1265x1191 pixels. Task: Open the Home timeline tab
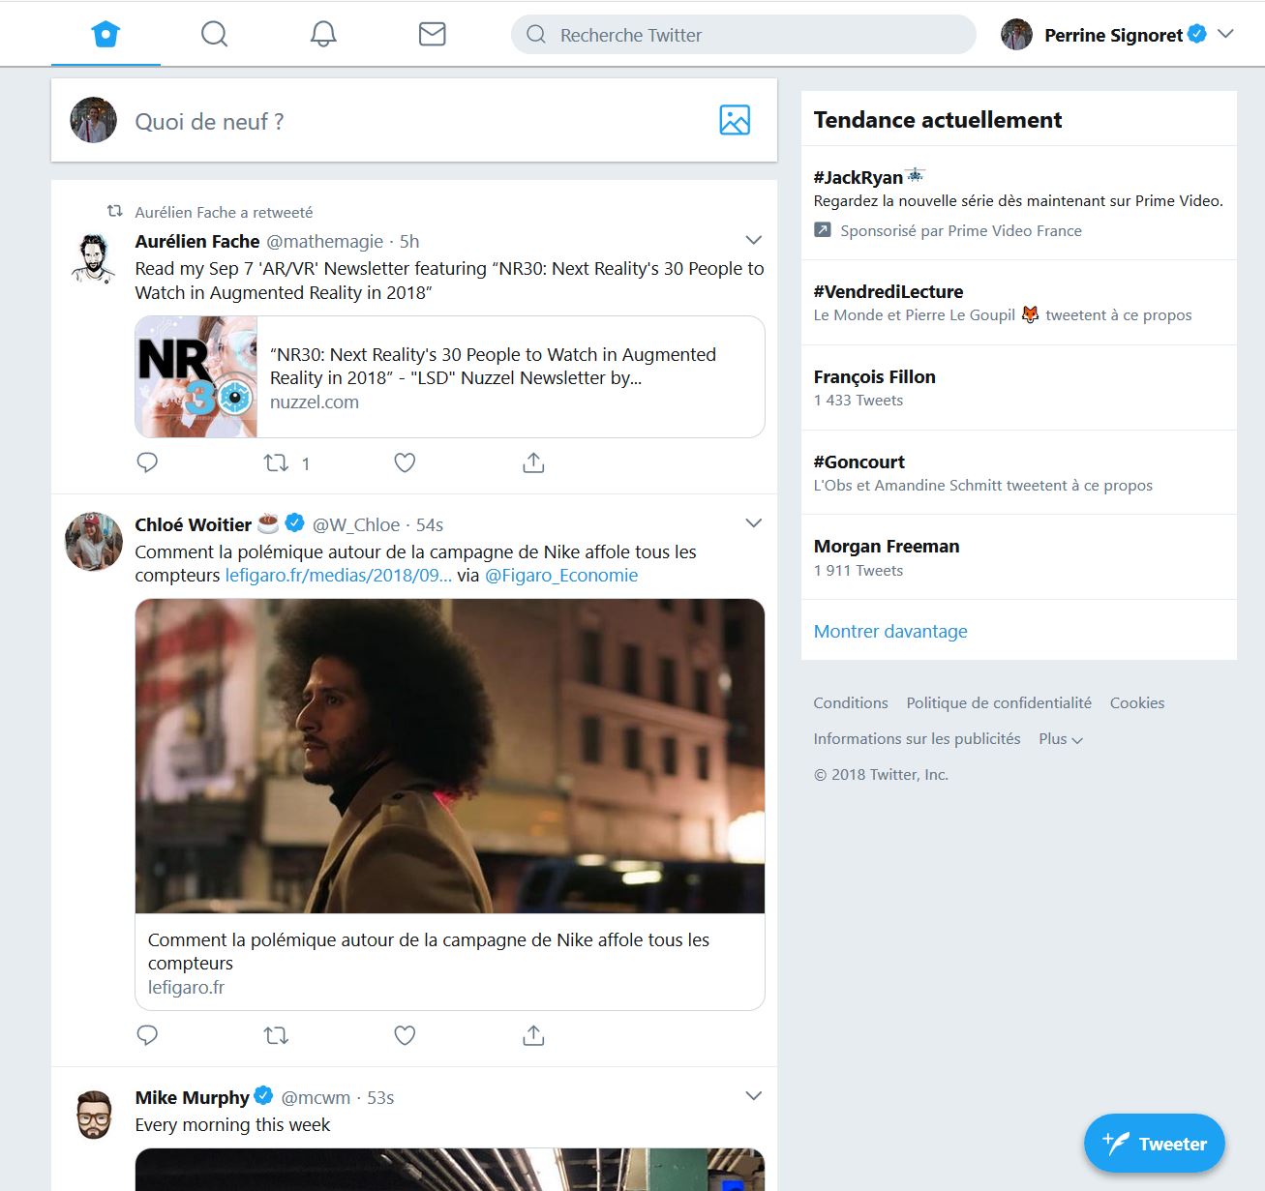105,35
